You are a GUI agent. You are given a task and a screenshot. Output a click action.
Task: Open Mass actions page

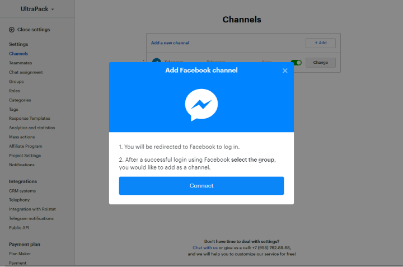22,137
